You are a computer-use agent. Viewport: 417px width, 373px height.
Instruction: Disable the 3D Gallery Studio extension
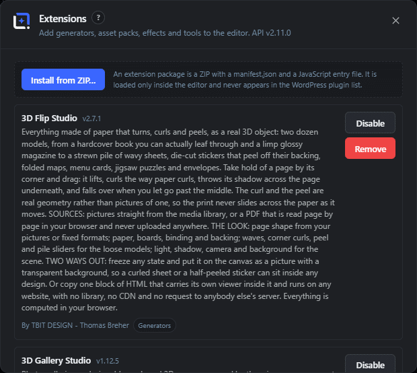pyautogui.click(x=370, y=364)
